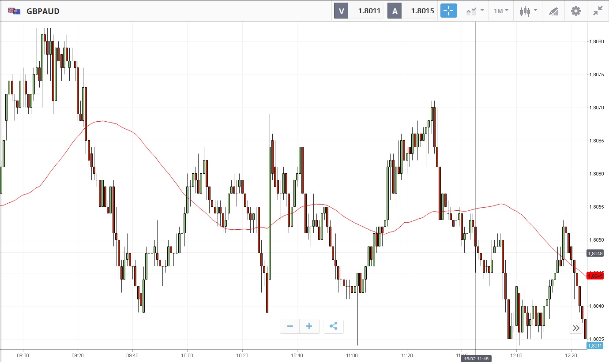Click the 10:40 time axis label
Viewport: 609px width, 362px height.
pyautogui.click(x=297, y=355)
